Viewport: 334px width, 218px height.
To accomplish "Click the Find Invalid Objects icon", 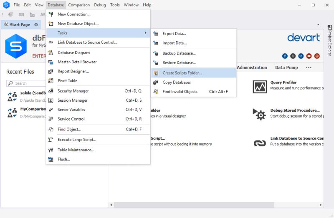I will pyautogui.click(x=156, y=92).
